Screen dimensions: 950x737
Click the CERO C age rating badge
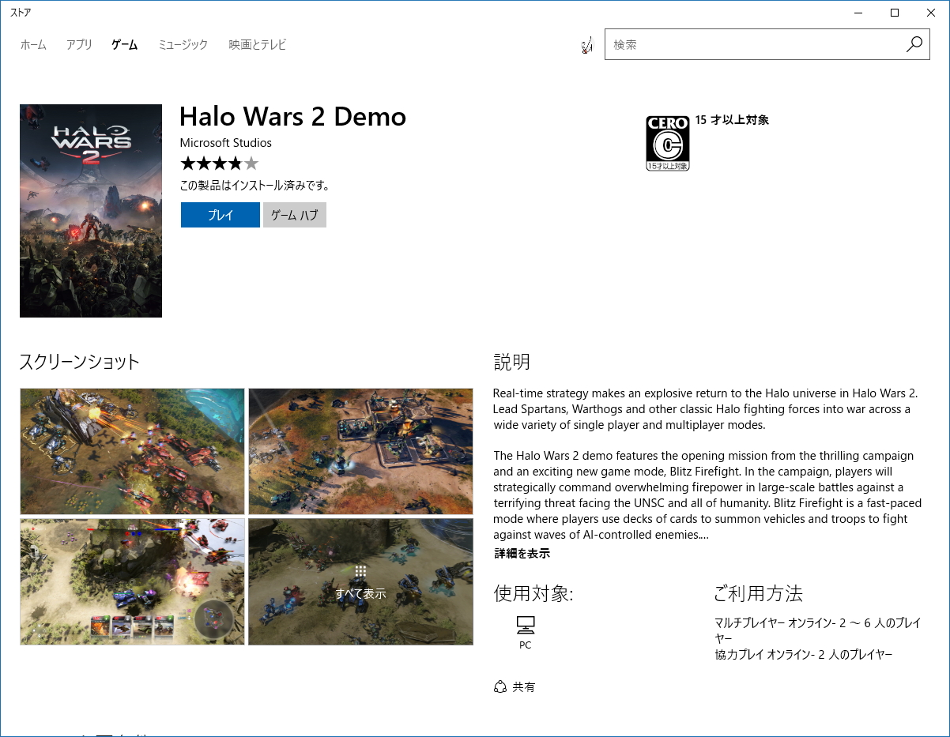(668, 142)
